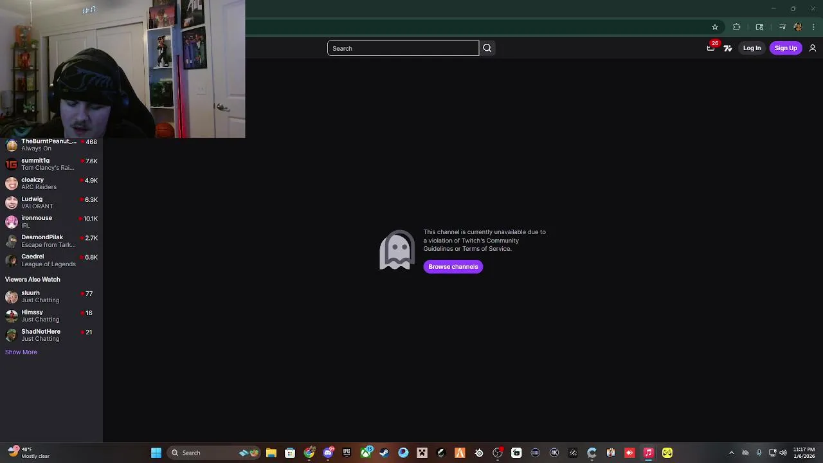Screen dimensions: 823x463
Task: Expand the sidebar with Show More
Action: [21, 352]
